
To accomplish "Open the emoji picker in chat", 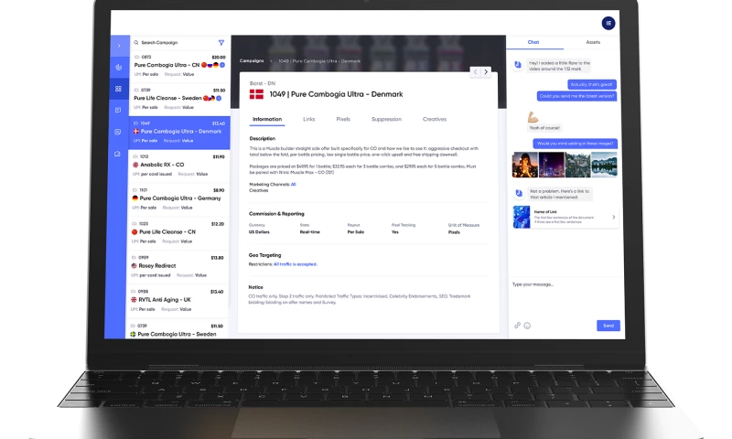I will (528, 325).
